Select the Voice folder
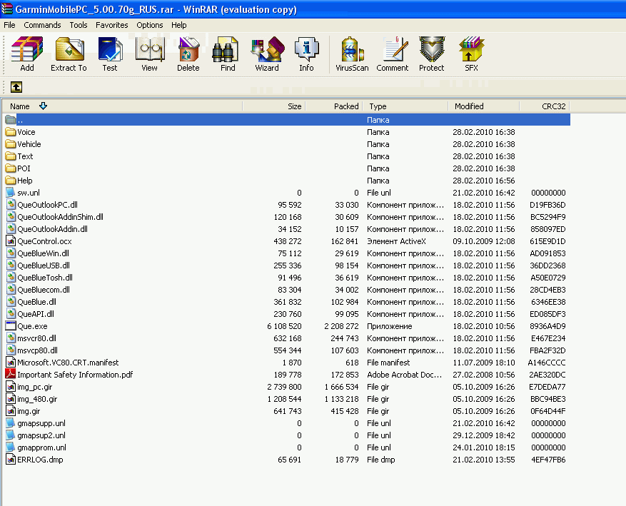 [x=26, y=132]
